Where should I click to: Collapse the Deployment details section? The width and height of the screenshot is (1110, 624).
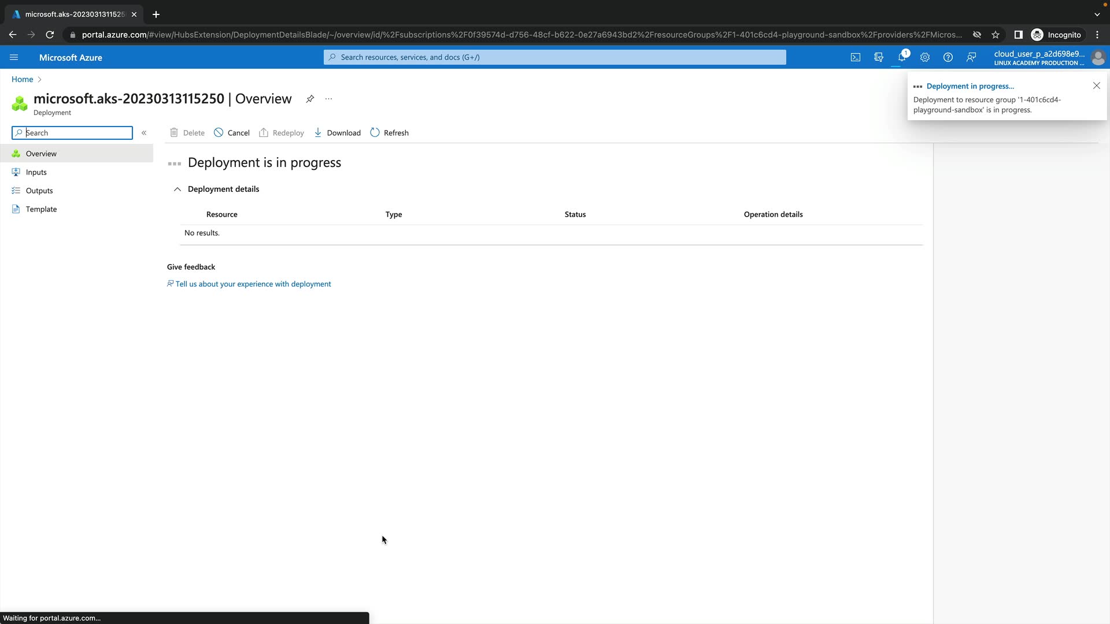coord(177,190)
